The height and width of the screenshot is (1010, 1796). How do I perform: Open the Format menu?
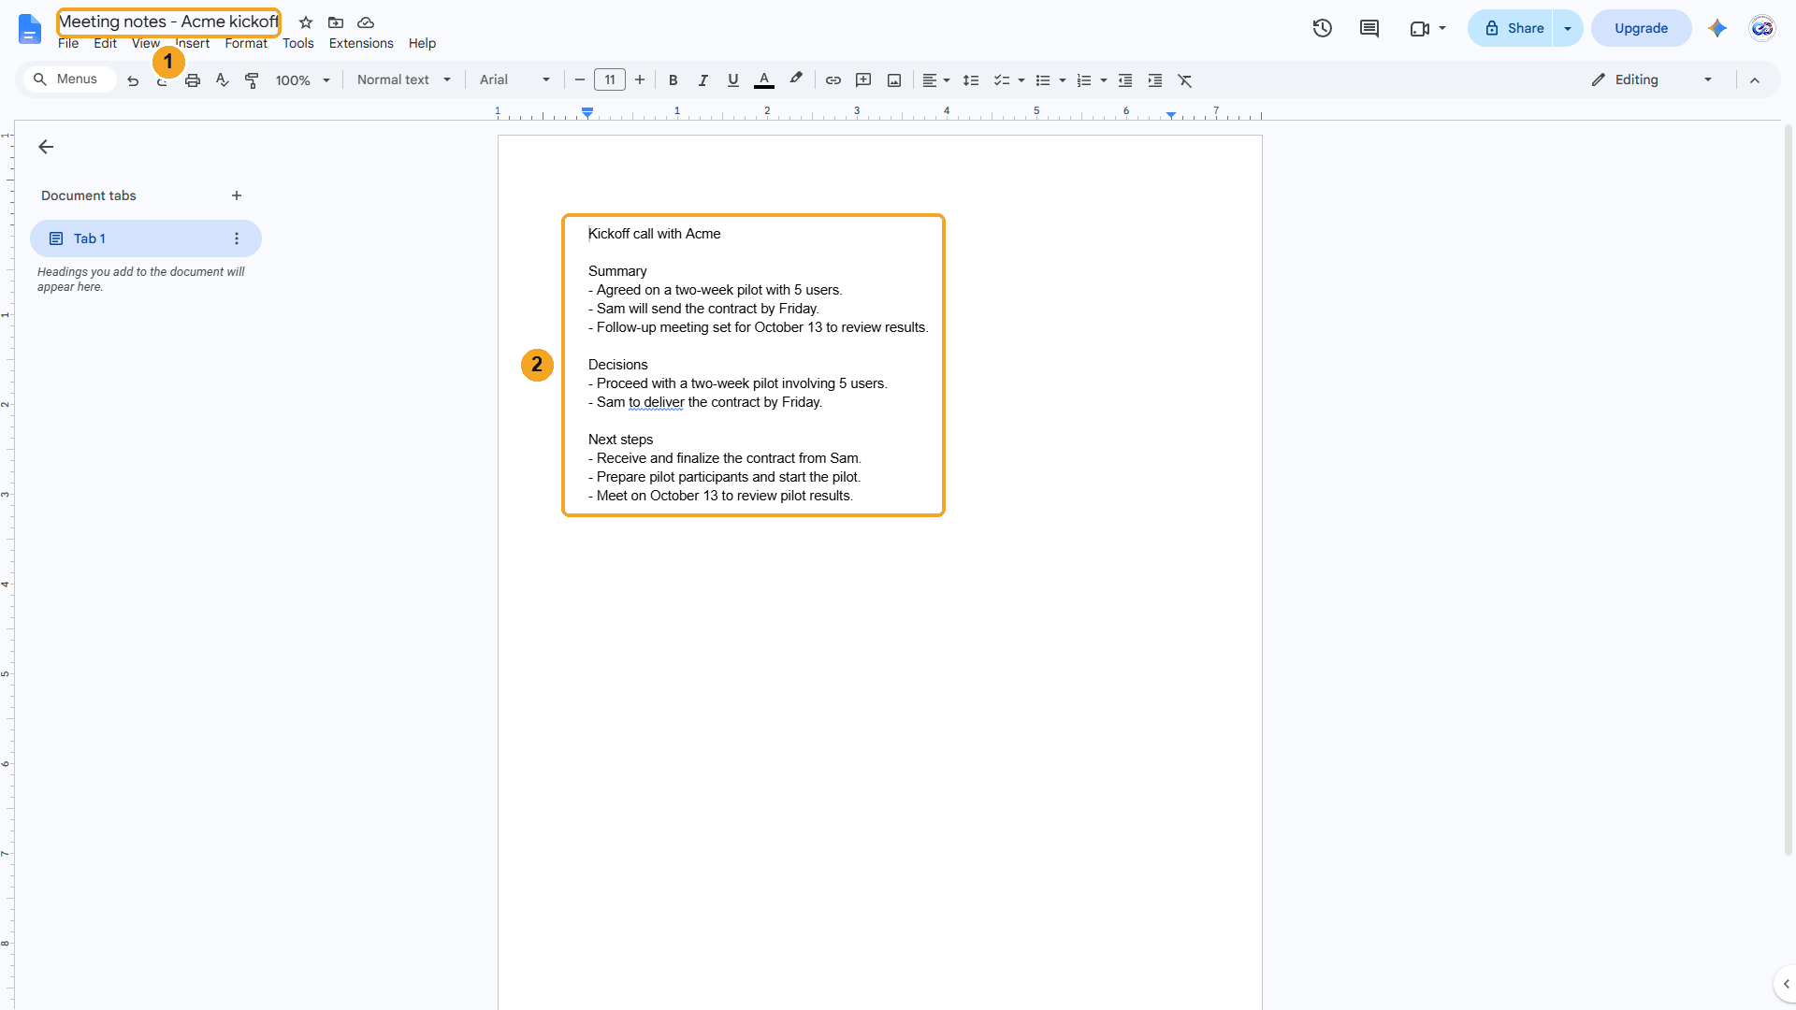(x=246, y=43)
